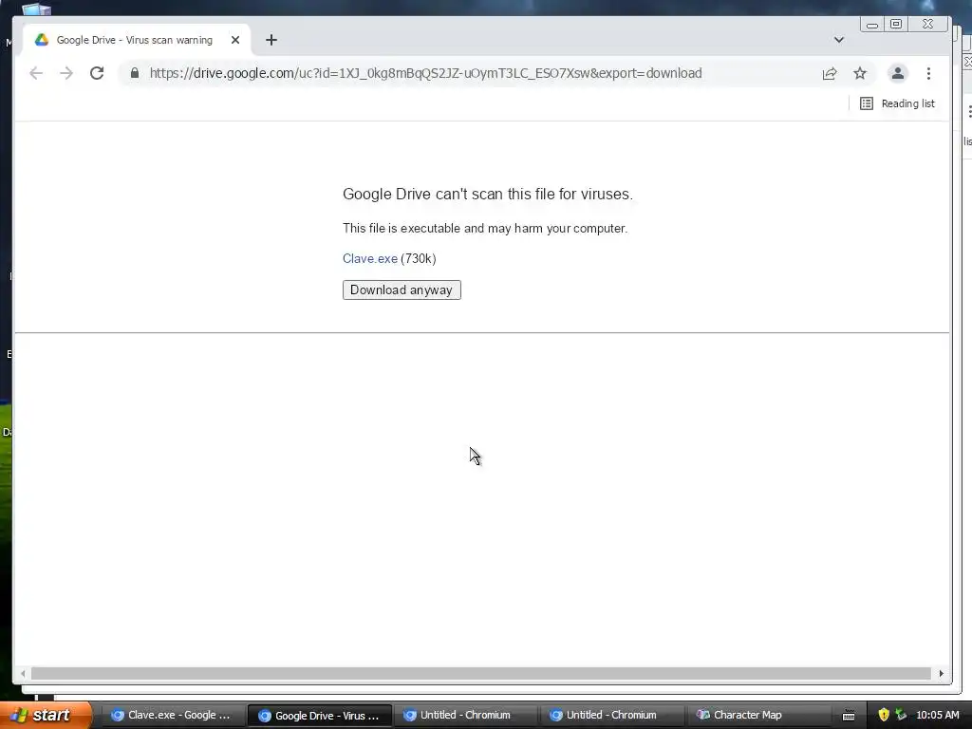This screenshot has height=729, width=972.
Task: Click the horizontal scrollbar right arrow
Action: pyautogui.click(x=941, y=674)
